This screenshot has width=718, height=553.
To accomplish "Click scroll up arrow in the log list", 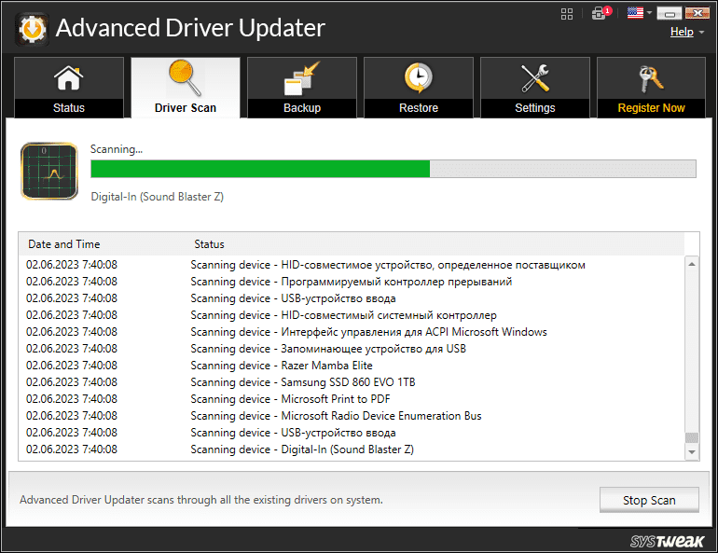I will [692, 264].
